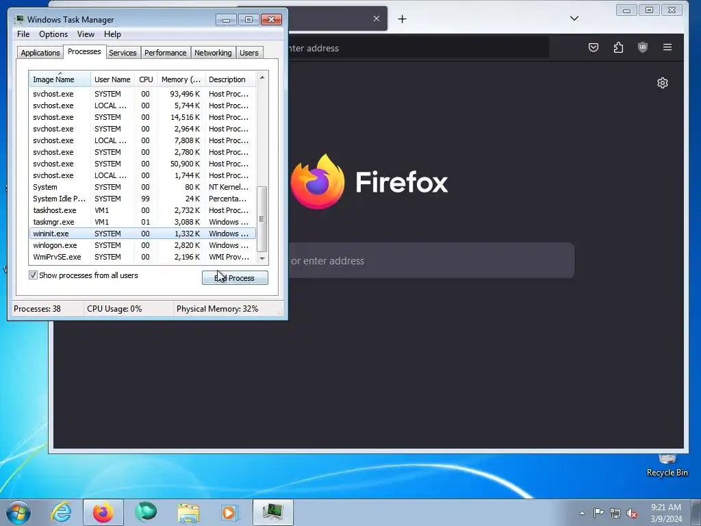Click the process list scroll up arrow
Screen dimensions: 701x526
pos(262,77)
